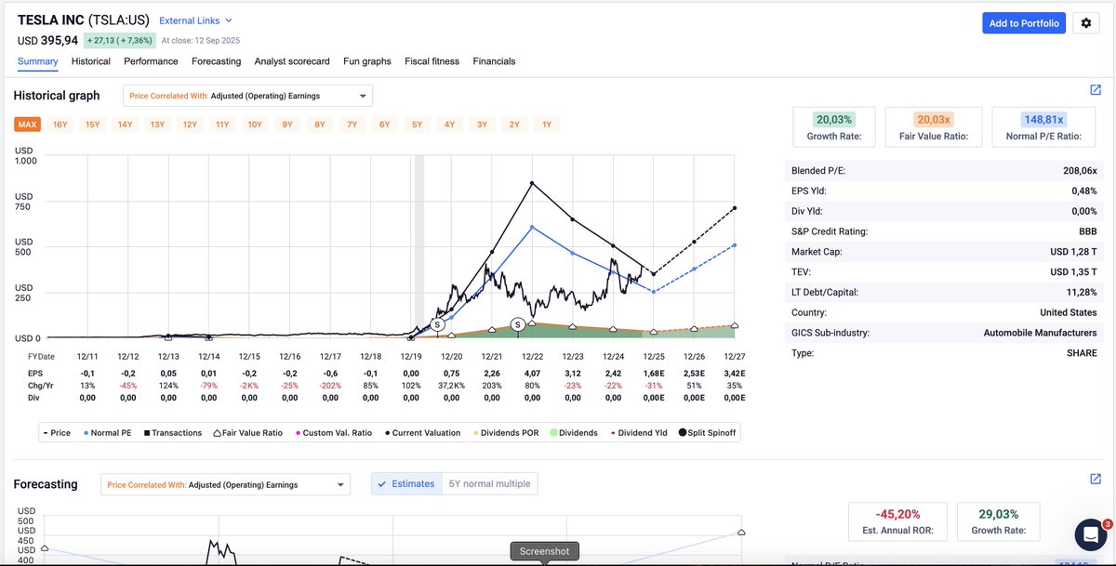This screenshot has height=566, width=1116.
Task: Open Financials tab
Action: [x=494, y=61]
